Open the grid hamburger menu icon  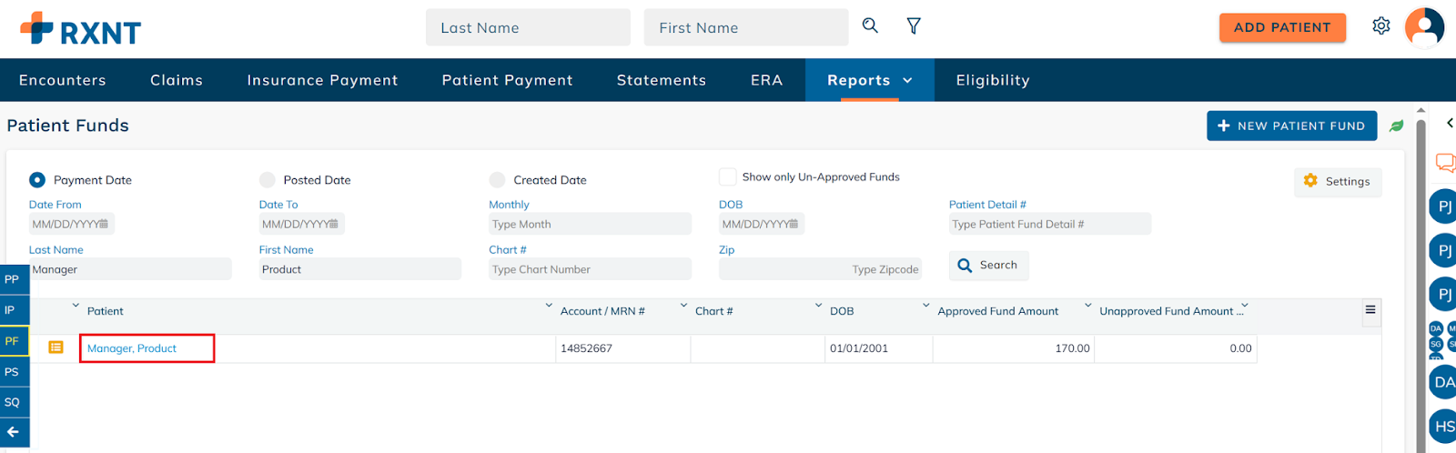(1370, 310)
